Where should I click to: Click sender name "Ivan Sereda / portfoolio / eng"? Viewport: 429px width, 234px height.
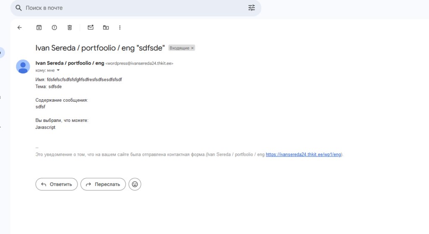(70, 63)
